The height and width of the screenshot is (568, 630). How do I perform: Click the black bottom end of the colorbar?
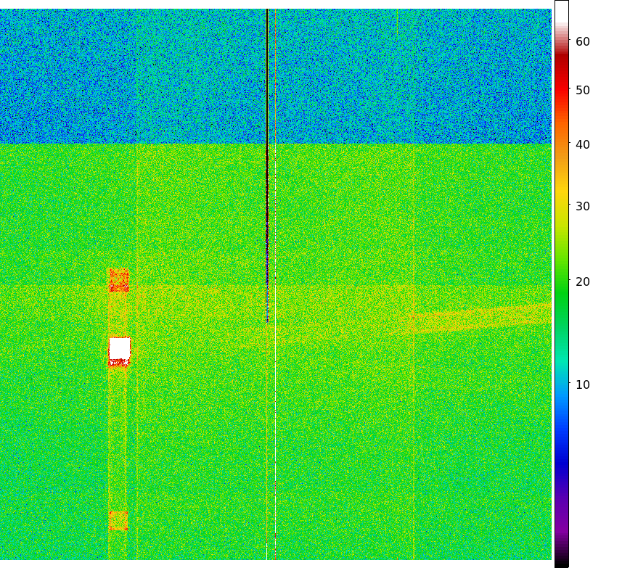click(x=561, y=561)
